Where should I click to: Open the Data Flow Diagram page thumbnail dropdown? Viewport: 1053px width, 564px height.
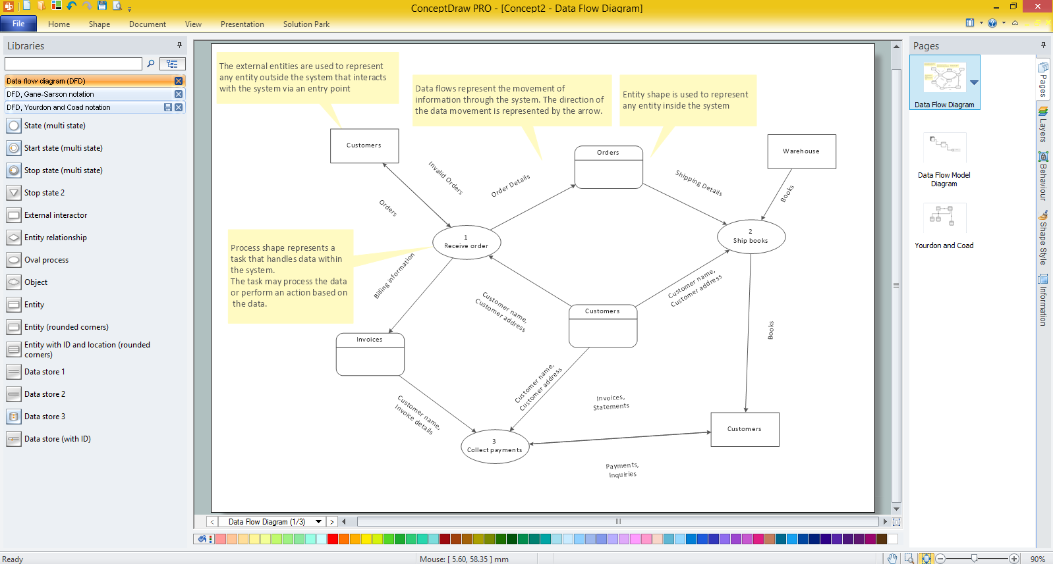click(974, 82)
